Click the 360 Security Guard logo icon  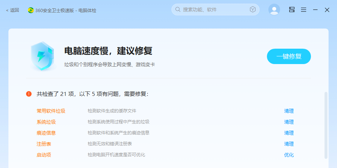click(31, 10)
